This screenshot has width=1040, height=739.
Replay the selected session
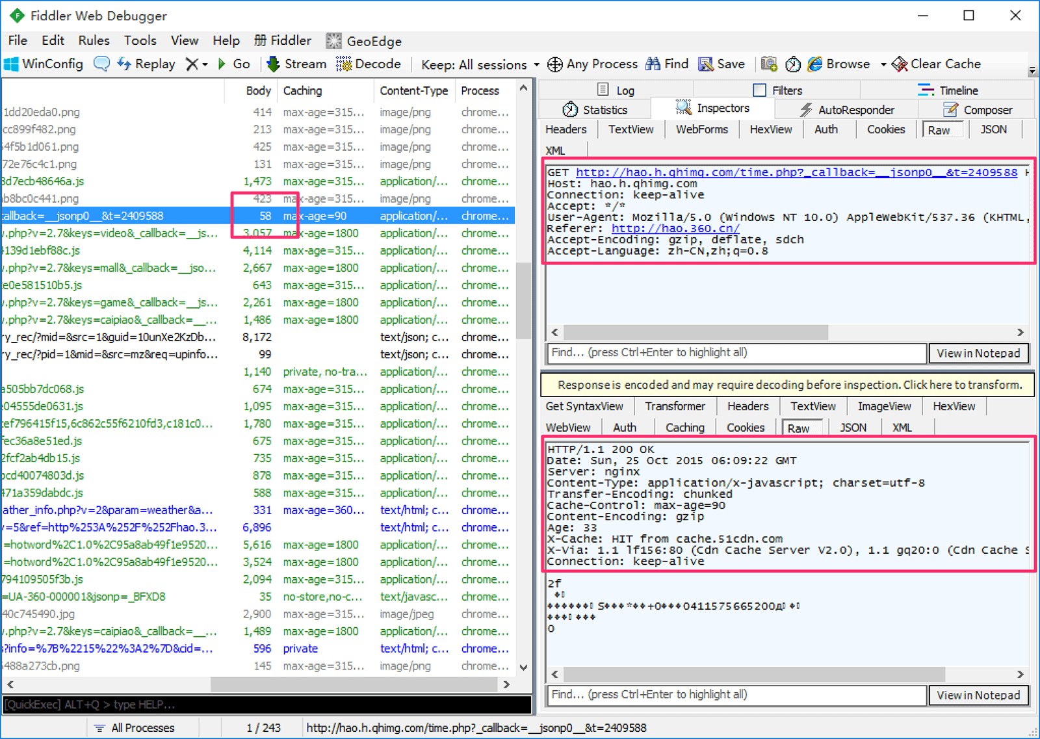(146, 64)
